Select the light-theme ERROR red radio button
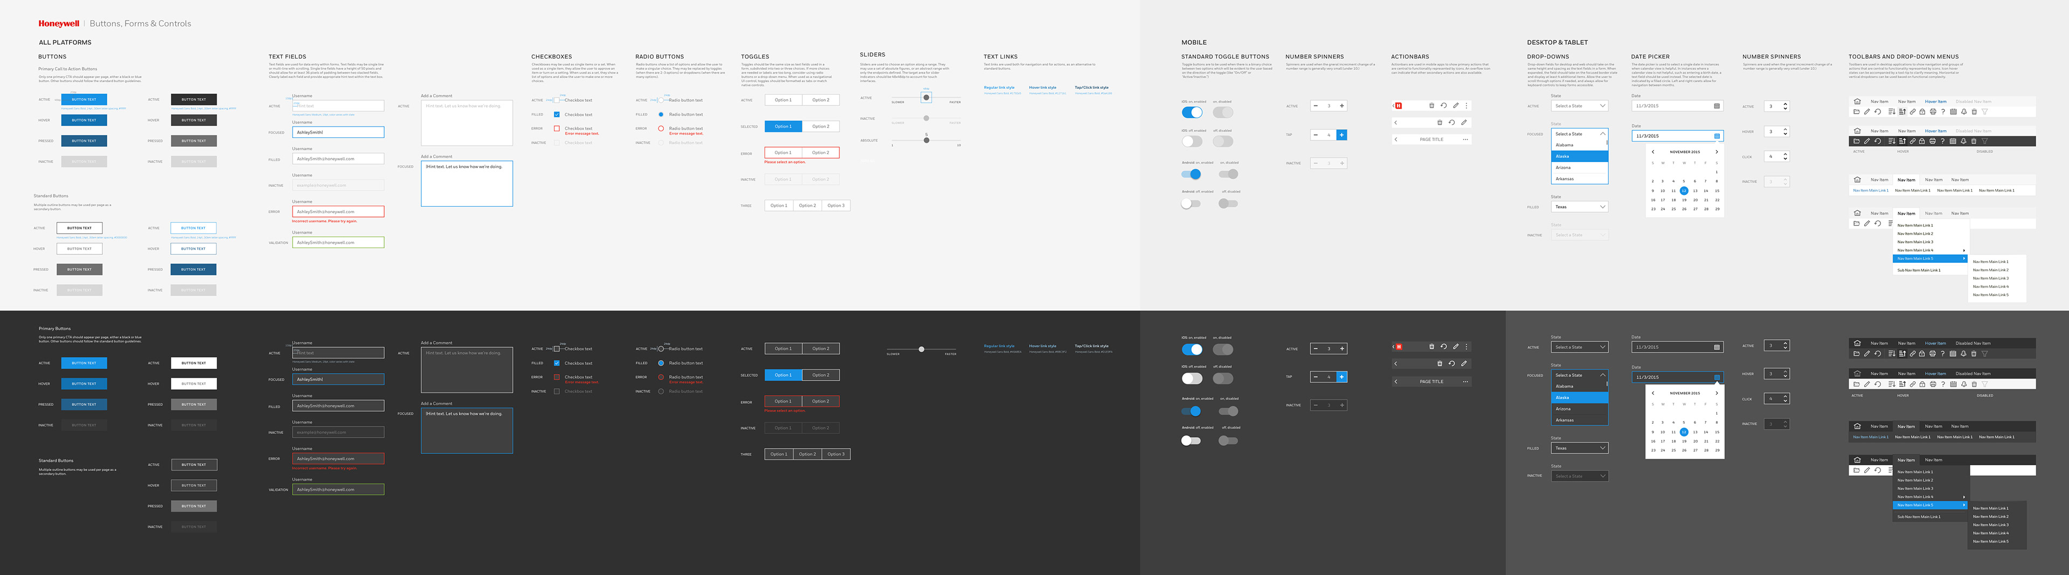 click(661, 129)
